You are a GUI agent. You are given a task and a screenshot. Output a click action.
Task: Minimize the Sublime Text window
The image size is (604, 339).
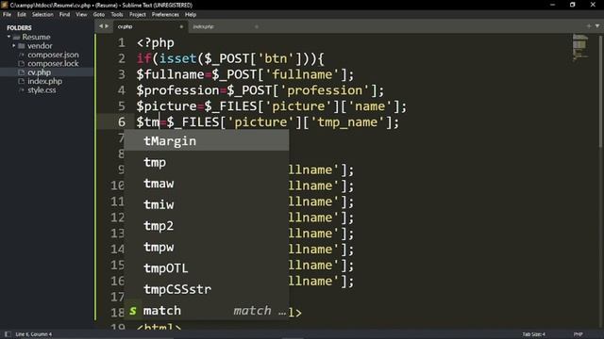[x=552, y=5]
